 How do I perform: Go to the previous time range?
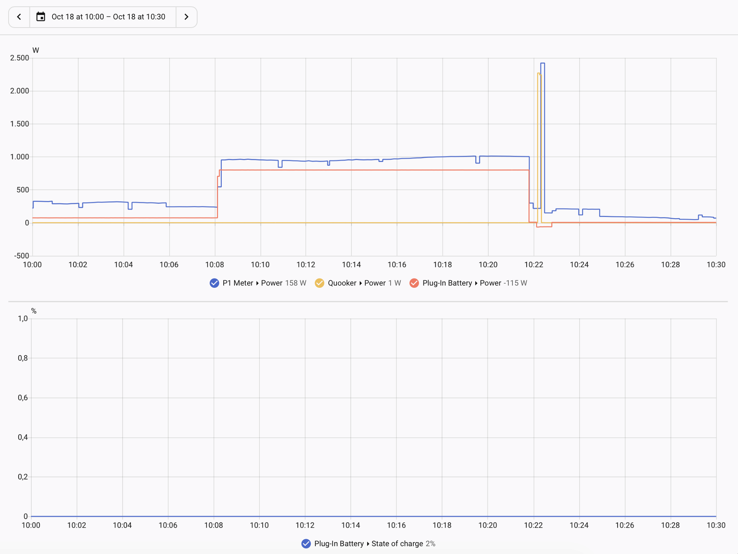[19, 17]
